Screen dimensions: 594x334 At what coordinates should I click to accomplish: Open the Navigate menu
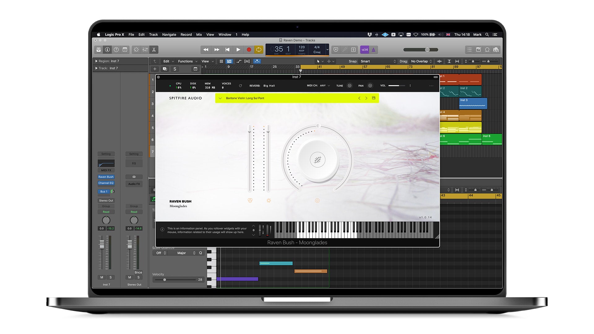tap(169, 35)
